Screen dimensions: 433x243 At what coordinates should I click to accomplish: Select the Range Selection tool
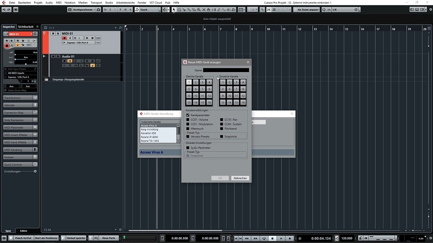tap(179, 10)
